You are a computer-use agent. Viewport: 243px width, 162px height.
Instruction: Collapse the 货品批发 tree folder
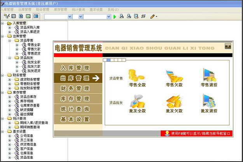click(10, 58)
